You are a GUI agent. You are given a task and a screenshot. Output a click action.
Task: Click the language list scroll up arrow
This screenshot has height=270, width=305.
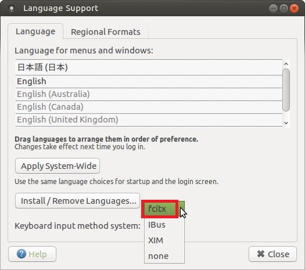[x=286, y=64]
